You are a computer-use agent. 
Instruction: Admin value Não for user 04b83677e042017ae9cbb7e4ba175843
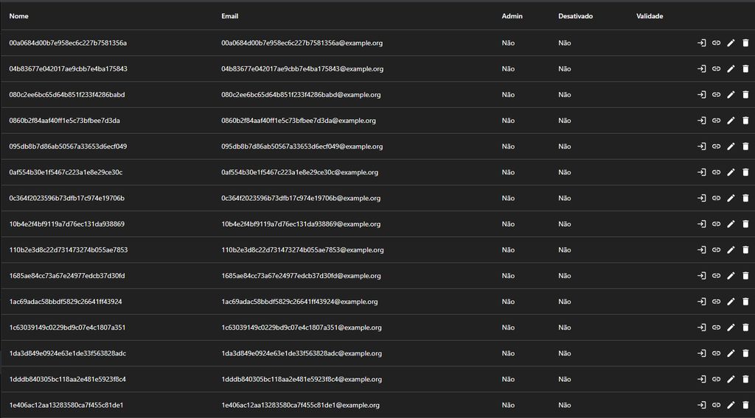(x=508, y=68)
